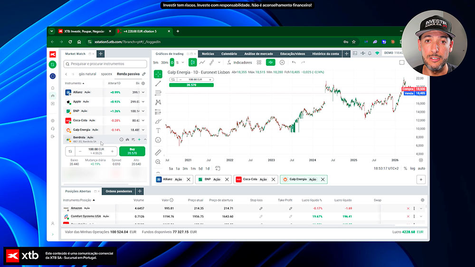Open the Calendário tab
The width and height of the screenshot is (475, 267).
[x=229, y=54]
